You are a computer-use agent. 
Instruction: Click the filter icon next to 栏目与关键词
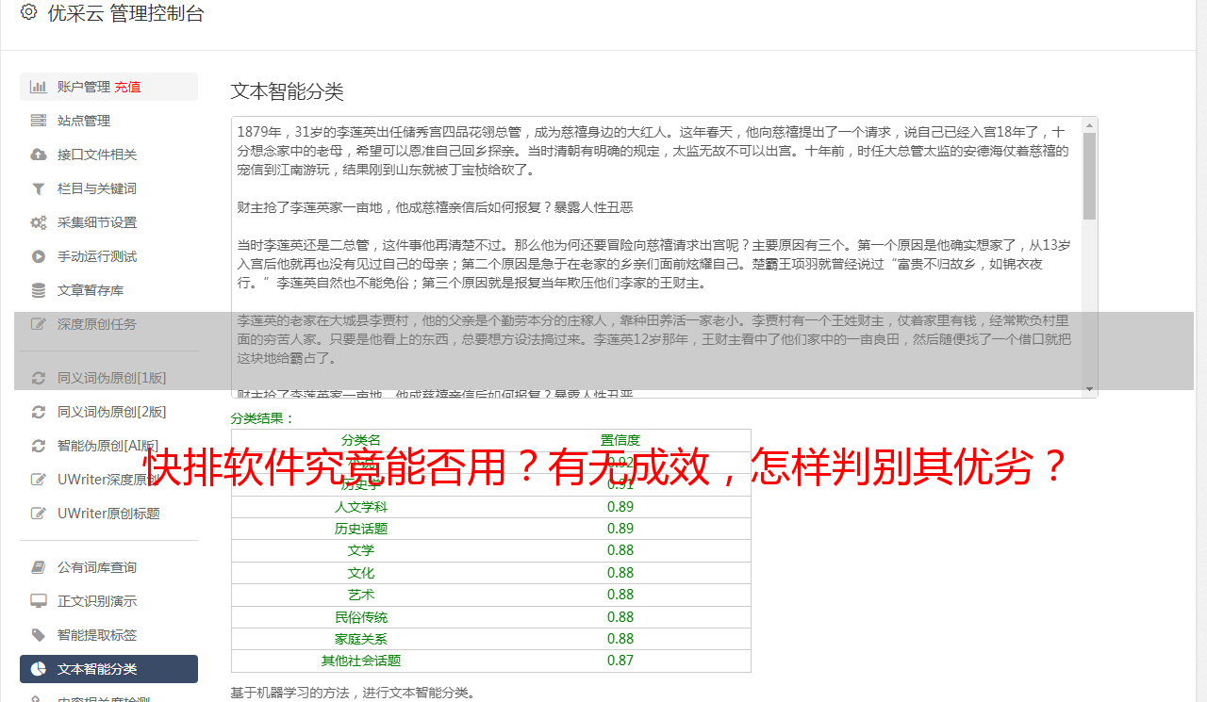39,188
